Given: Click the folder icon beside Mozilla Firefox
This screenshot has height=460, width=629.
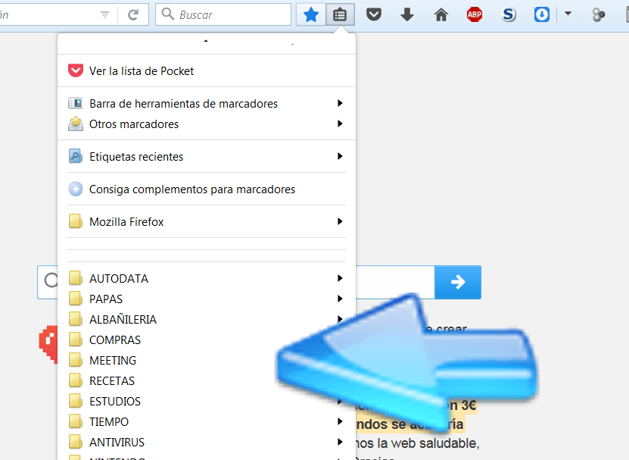Looking at the screenshot, I should (76, 221).
